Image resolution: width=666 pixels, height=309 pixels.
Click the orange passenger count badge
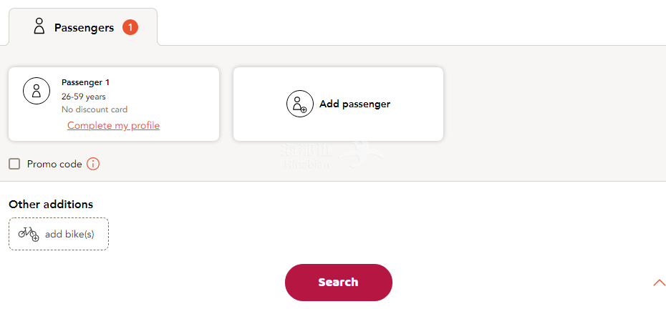tap(130, 27)
